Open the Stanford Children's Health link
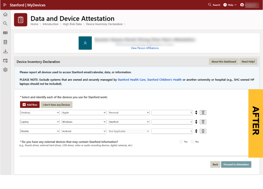 (x=164, y=79)
